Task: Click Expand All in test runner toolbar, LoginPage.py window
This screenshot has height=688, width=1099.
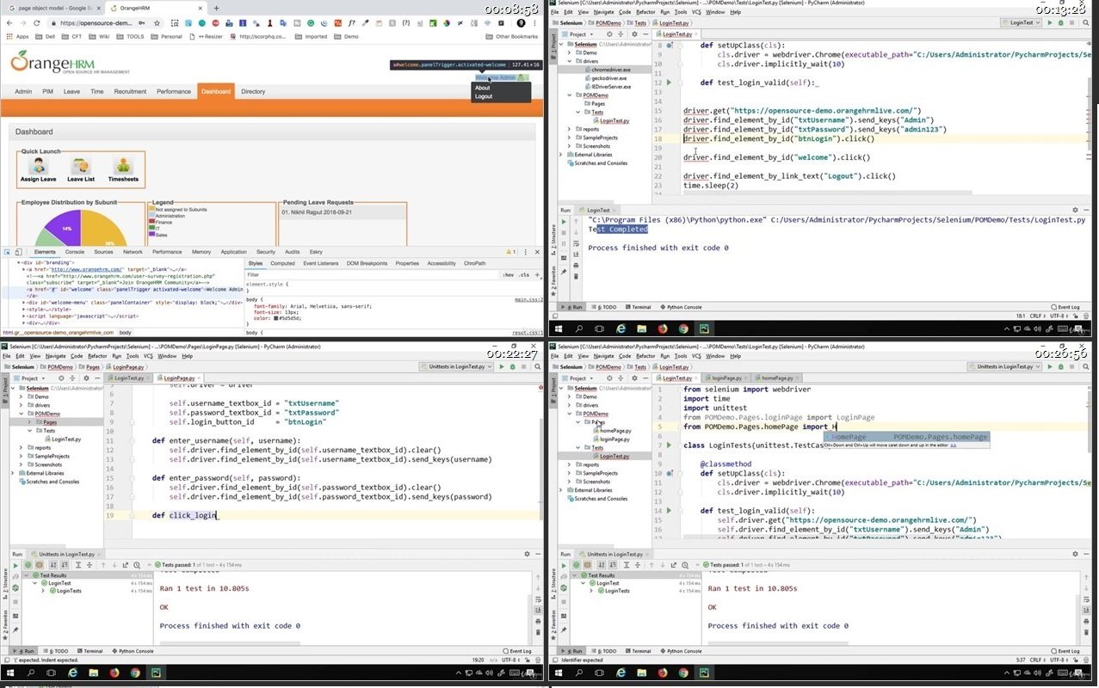Action: pyautogui.click(x=77, y=565)
